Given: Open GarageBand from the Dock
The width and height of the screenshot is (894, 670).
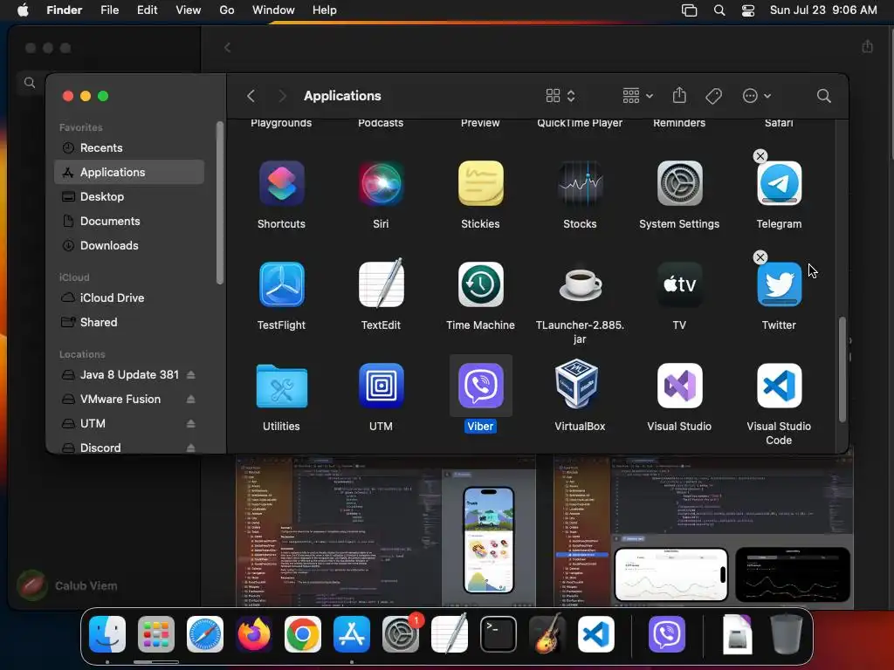Looking at the screenshot, I should 547,633.
